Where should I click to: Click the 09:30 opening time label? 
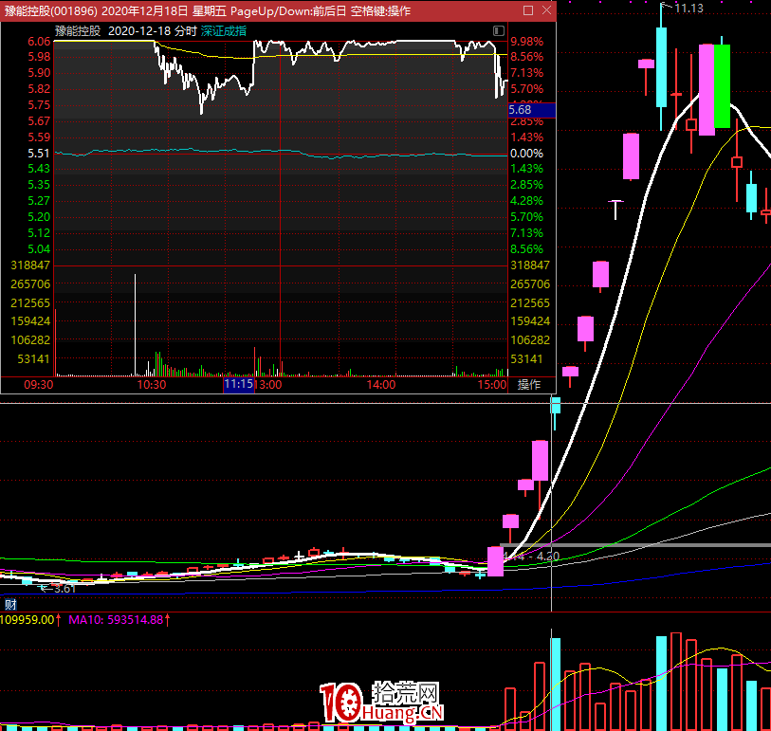[x=38, y=384]
